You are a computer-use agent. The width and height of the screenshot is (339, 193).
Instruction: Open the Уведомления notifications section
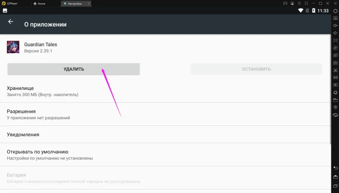point(165,135)
